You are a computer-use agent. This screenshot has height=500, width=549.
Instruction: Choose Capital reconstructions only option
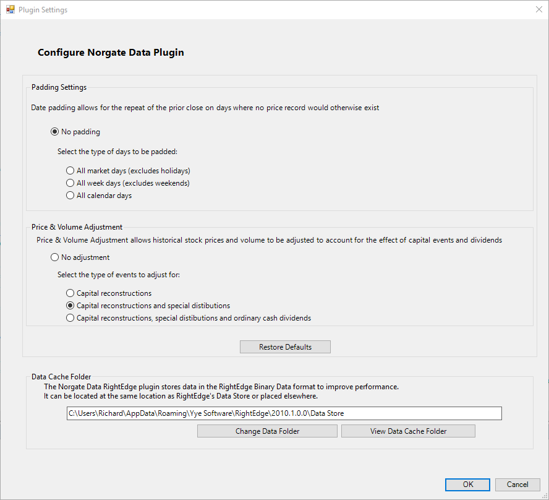point(109,293)
